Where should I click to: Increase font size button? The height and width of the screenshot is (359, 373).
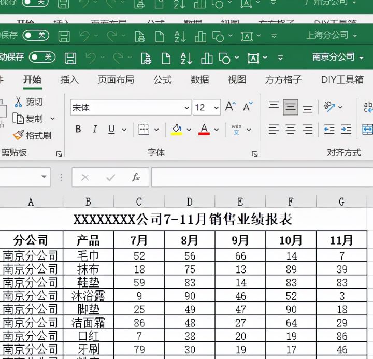tap(231, 106)
